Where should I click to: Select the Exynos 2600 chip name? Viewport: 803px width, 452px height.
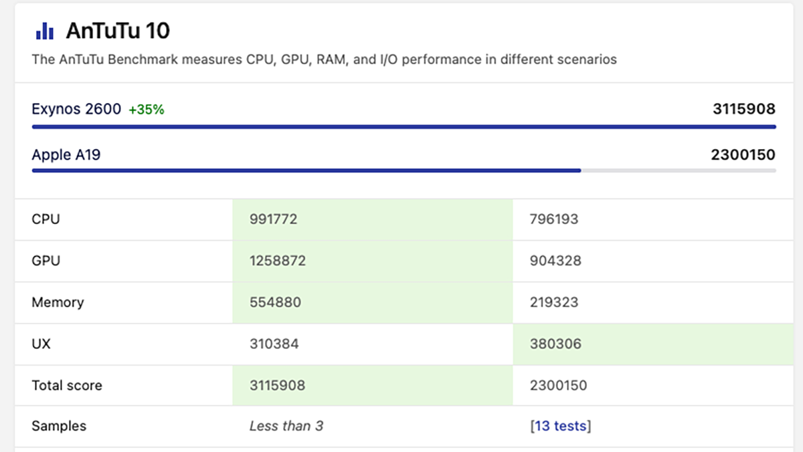(x=76, y=109)
